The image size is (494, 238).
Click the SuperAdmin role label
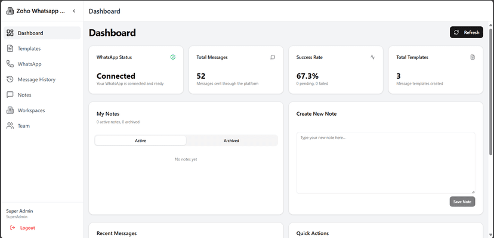point(17,217)
